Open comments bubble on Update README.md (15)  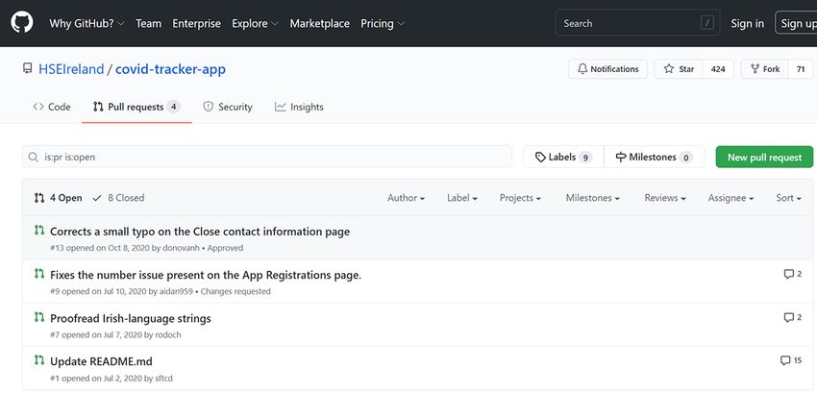tap(790, 360)
